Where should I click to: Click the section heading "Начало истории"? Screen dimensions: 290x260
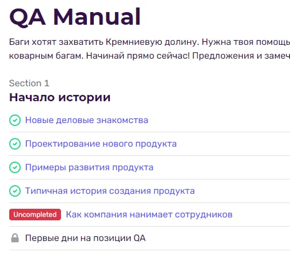click(60, 97)
